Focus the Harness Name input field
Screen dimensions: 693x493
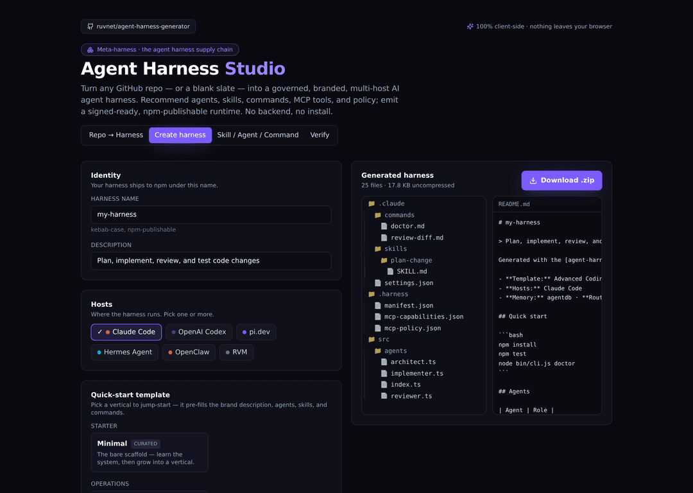[211, 214]
